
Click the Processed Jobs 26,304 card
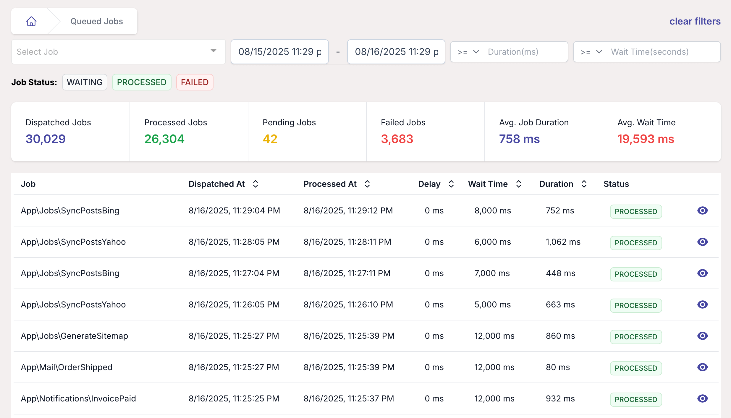coord(189,132)
